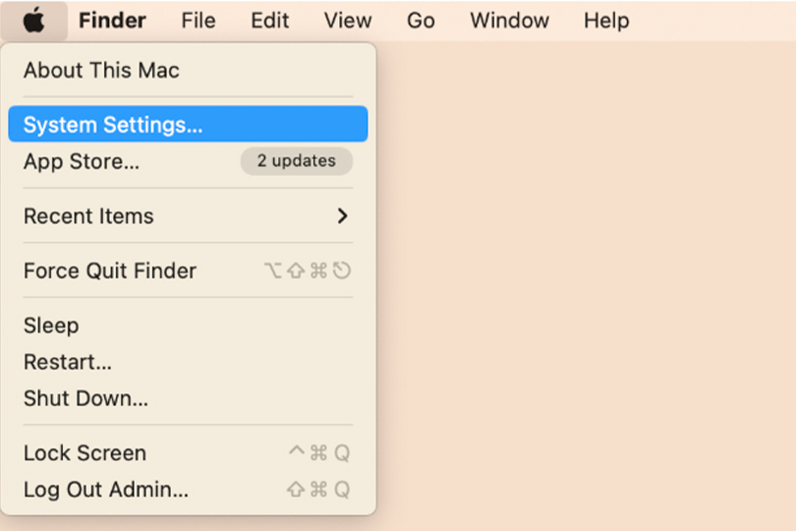Choose Log Out Admin
The width and height of the screenshot is (796, 531).
[106, 490]
